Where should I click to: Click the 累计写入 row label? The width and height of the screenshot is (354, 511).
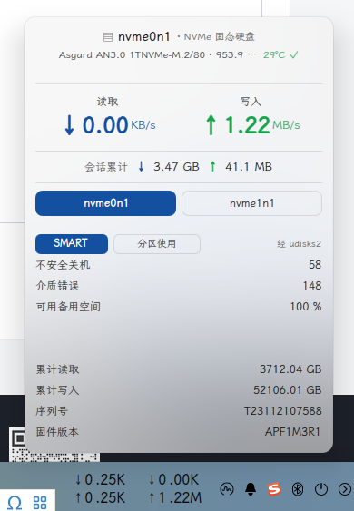[x=57, y=390]
